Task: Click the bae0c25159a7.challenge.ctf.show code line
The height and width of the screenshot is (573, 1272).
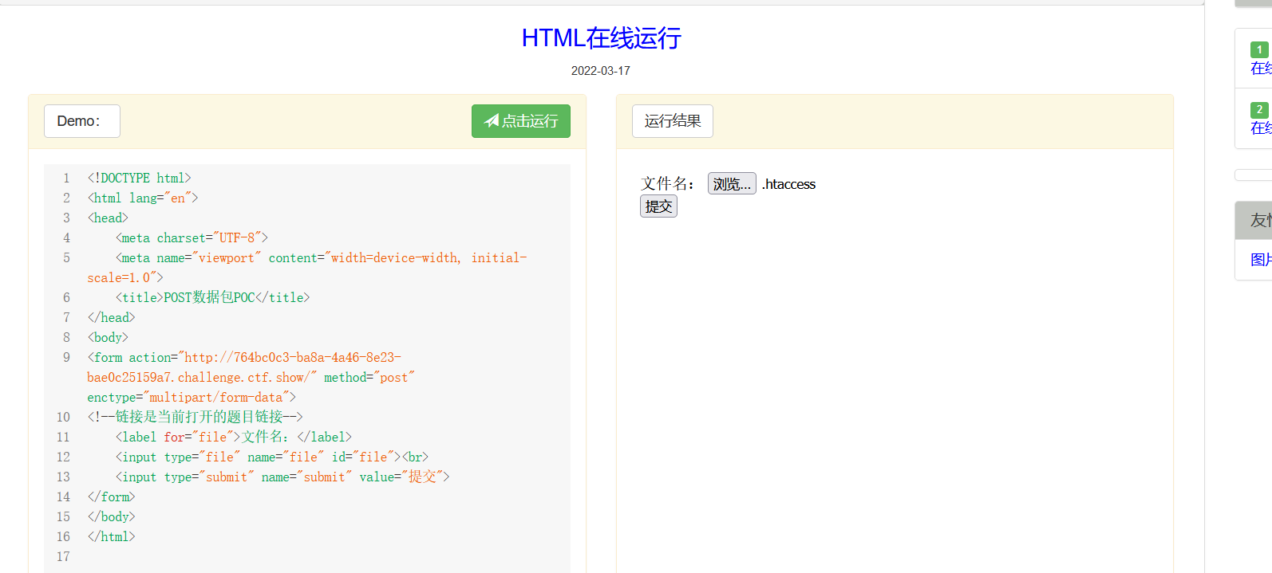Action: pyautogui.click(x=251, y=377)
